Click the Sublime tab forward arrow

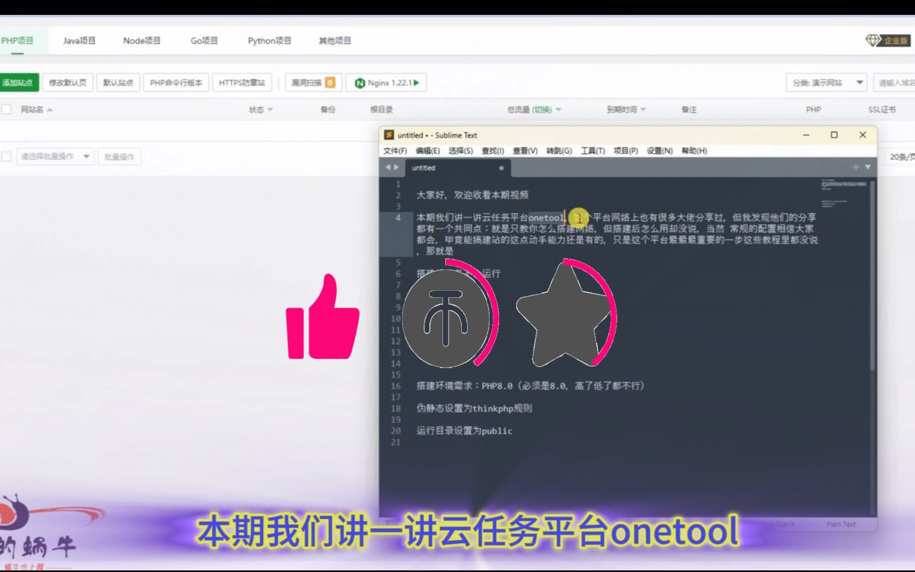pos(396,167)
